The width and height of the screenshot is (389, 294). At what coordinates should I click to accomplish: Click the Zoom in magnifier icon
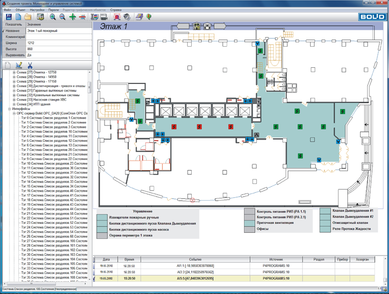tap(52, 17)
